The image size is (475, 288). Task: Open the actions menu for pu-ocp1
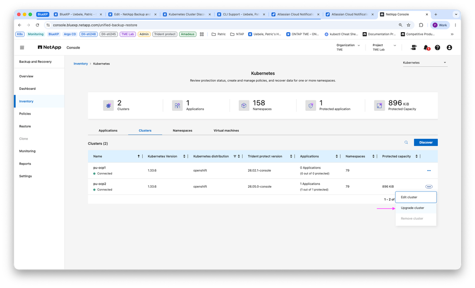(429, 171)
